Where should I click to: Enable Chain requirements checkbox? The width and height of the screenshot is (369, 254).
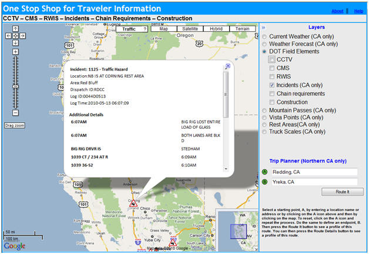[x=272, y=93]
